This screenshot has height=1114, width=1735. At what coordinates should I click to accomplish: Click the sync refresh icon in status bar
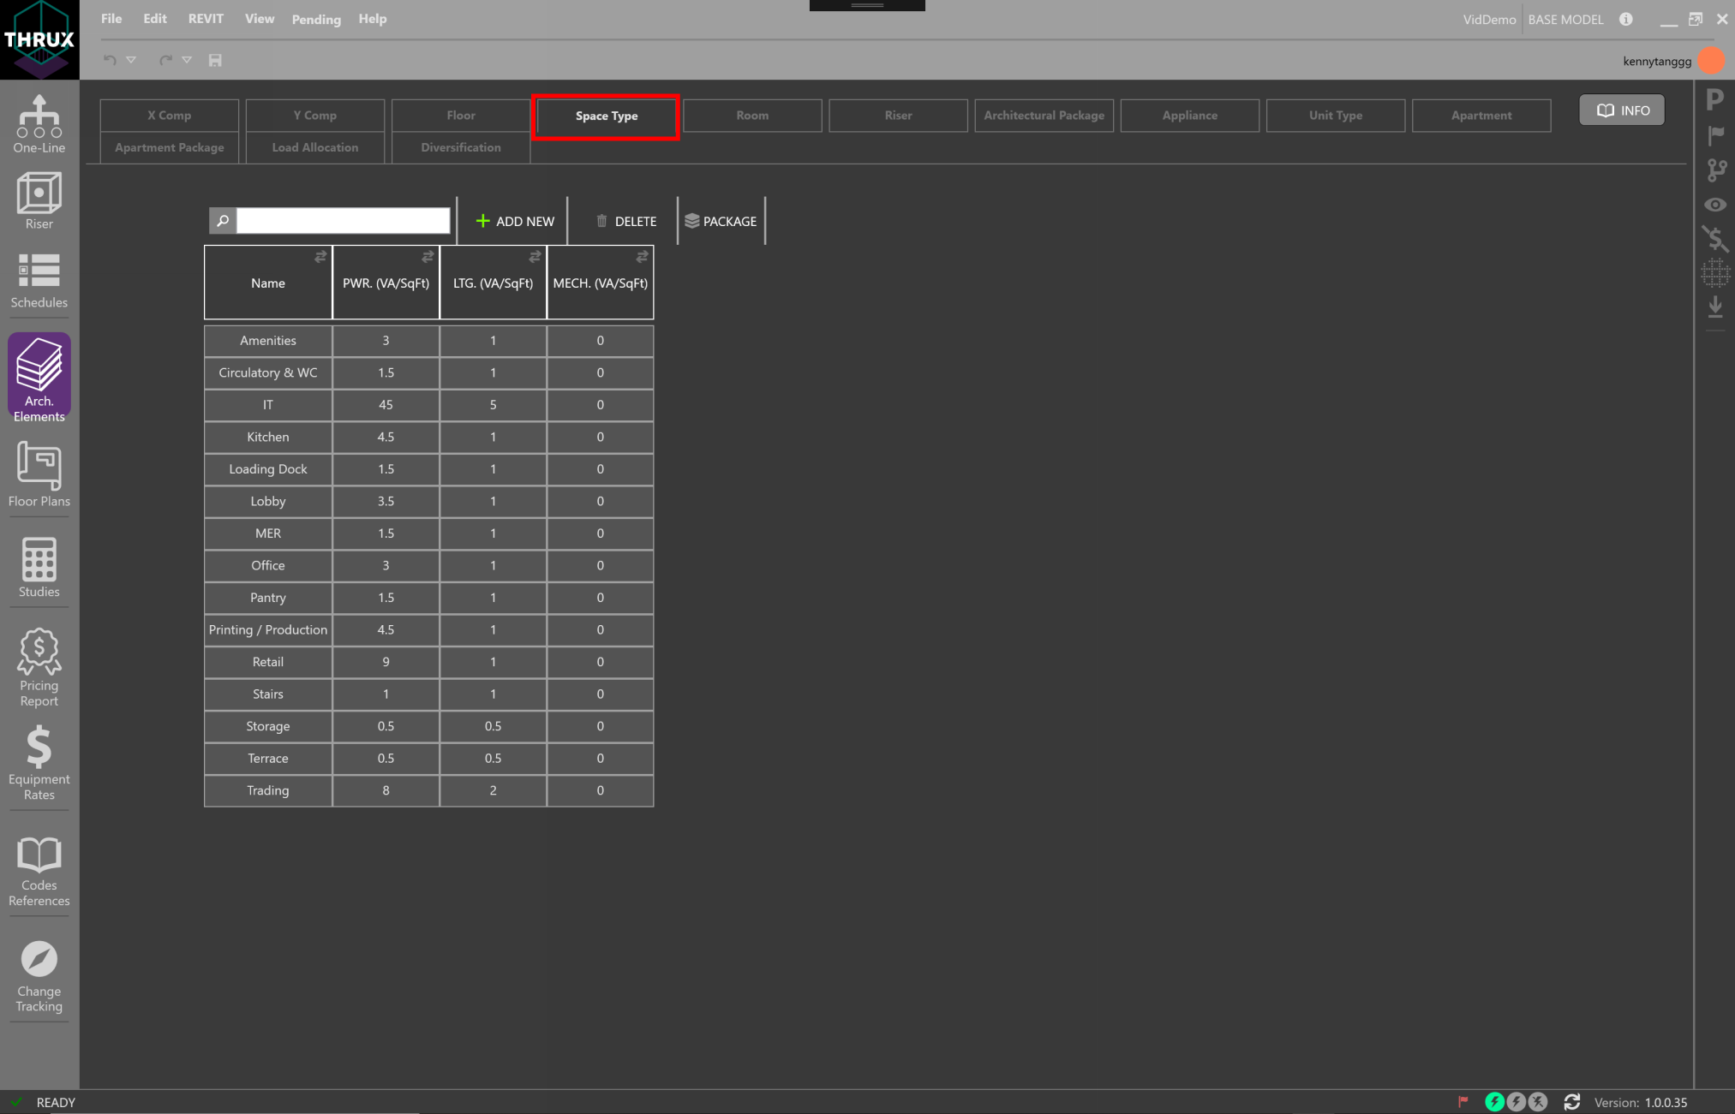click(x=1571, y=1102)
